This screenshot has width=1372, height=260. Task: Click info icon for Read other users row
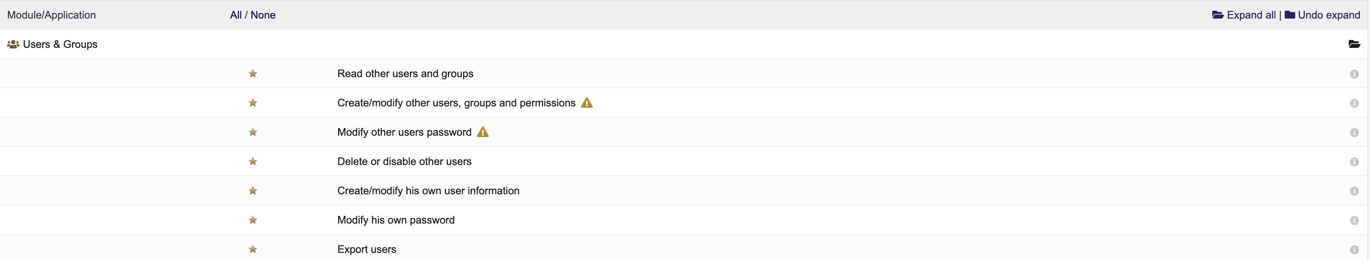point(1354,74)
